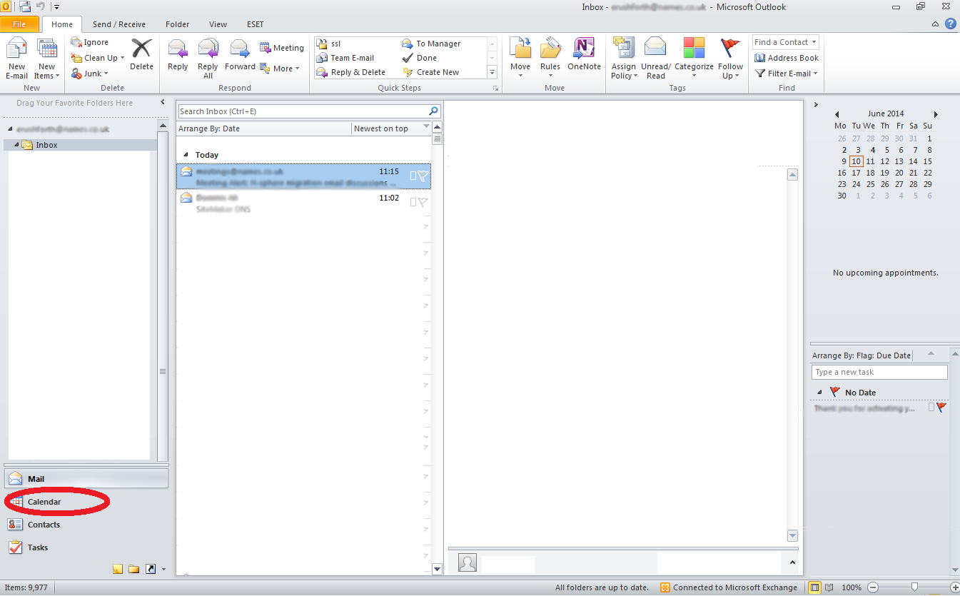This screenshot has width=960, height=596.
Task: Click the zoom in plus button
Action: click(955, 587)
